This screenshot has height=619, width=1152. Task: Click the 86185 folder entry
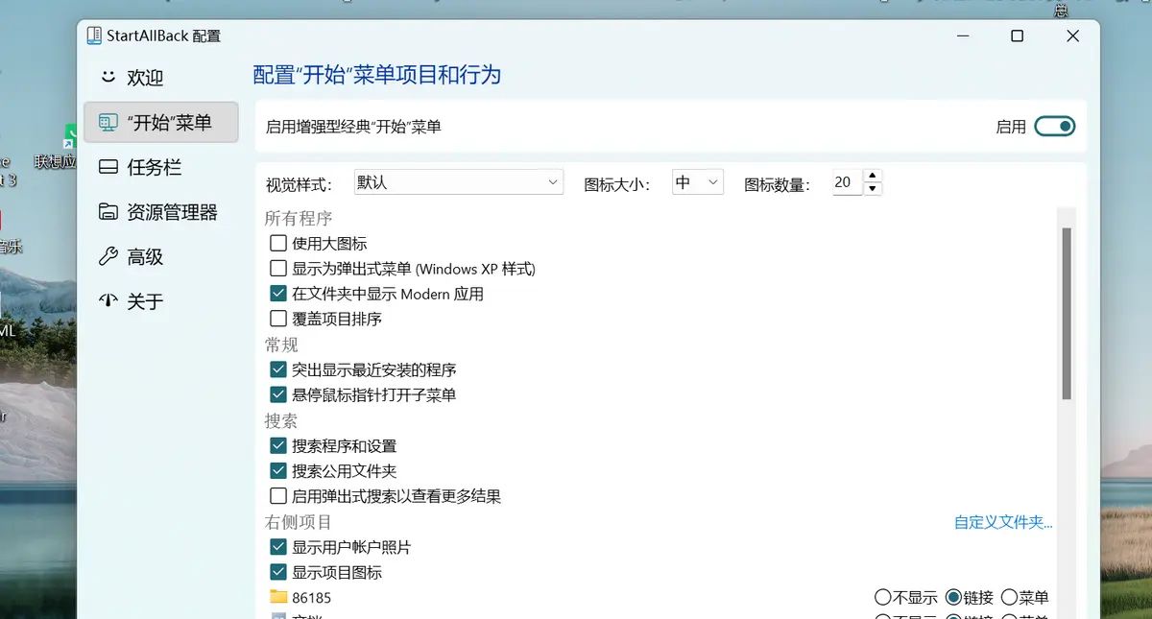(312, 598)
